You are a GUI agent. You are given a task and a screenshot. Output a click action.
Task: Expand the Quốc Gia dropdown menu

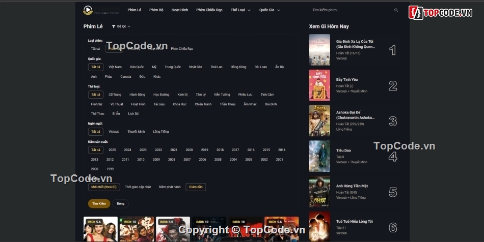(x=270, y=10)
